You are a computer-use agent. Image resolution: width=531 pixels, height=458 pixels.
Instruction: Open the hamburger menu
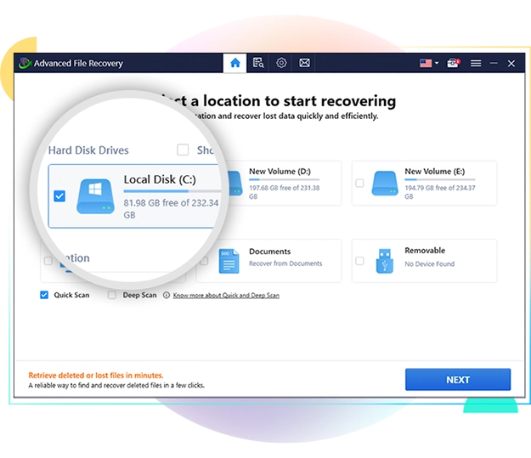coord(476,63)
